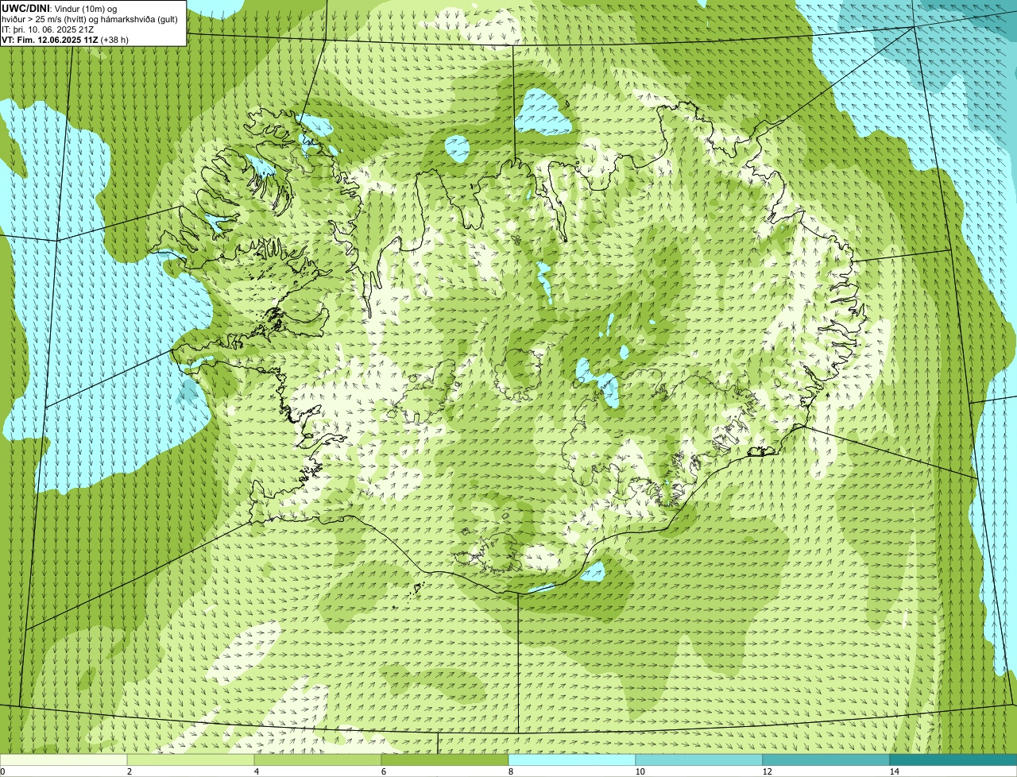
Task: Click the dark green 6–8 m/s legend swatch
Action: (x=445, y=760)
